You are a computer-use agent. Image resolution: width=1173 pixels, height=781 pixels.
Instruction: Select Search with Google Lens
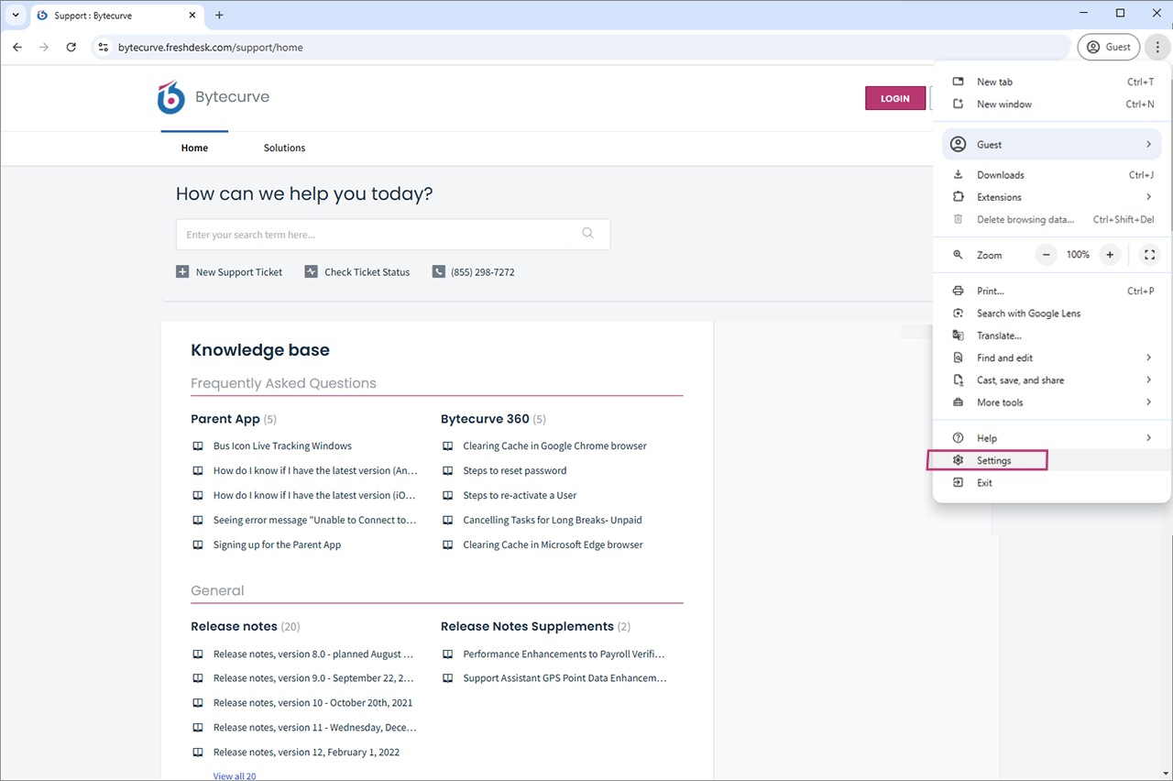pos(1052,313)
